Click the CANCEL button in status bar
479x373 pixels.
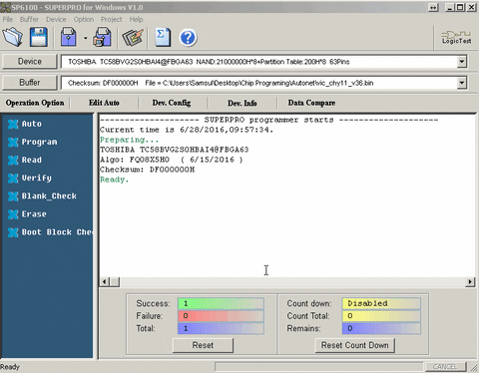pyautogui.click(x=445, y=366)
